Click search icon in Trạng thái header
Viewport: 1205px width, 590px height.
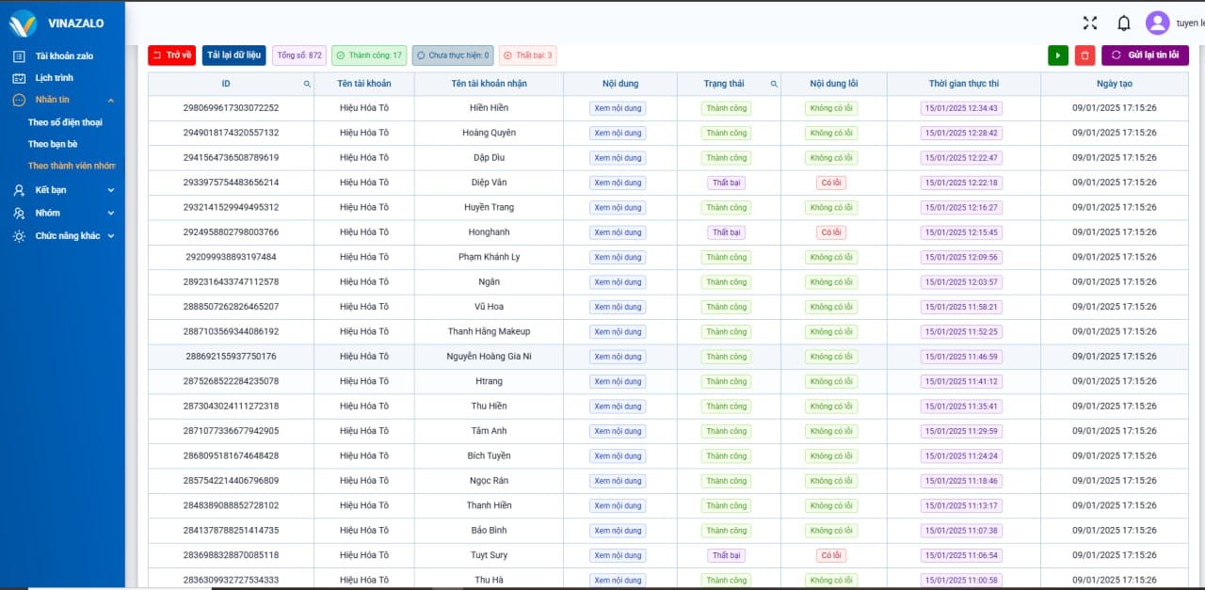pyautogui.click(x=775, y=84)
